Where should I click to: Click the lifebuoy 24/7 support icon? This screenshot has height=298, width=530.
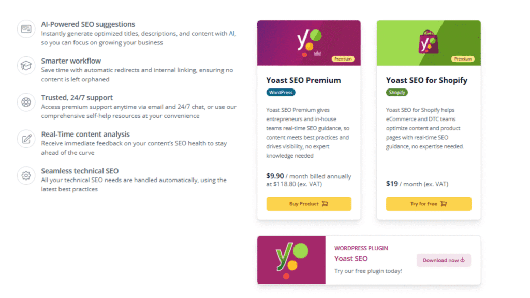click(25, 102)
